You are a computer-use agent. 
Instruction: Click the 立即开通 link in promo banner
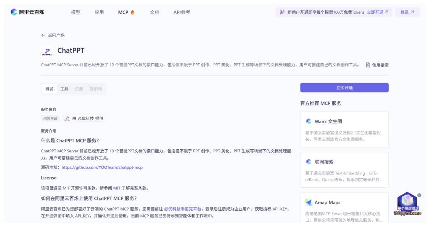coord(377,12)
